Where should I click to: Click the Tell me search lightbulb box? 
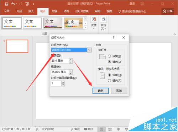point(132,11)
